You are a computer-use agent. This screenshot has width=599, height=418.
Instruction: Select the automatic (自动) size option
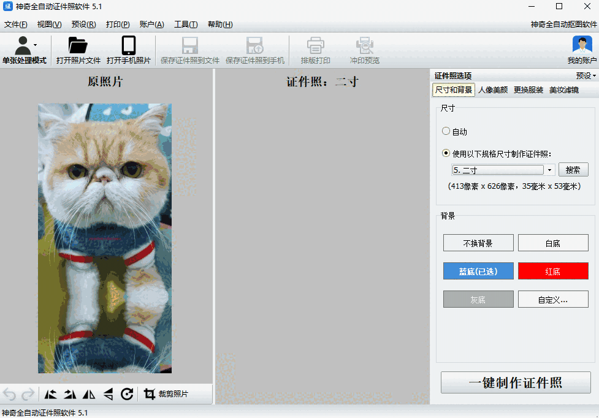446,131
